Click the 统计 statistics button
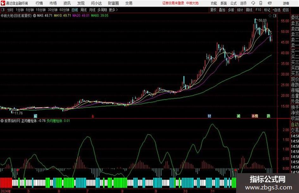Screen dimensions: 299x193 (x=240, y=10)
